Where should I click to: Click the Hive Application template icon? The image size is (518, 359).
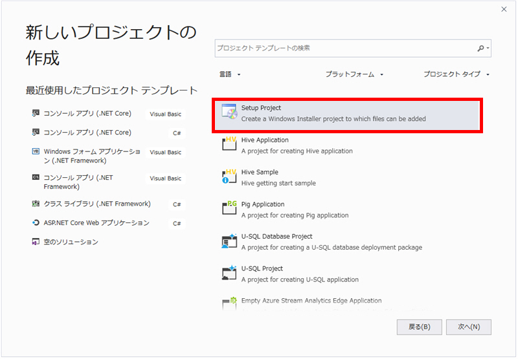[229, 144]
